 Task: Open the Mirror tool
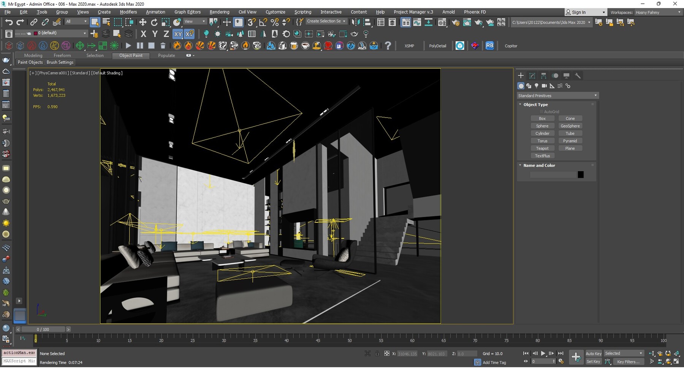[x=355, y=22]
